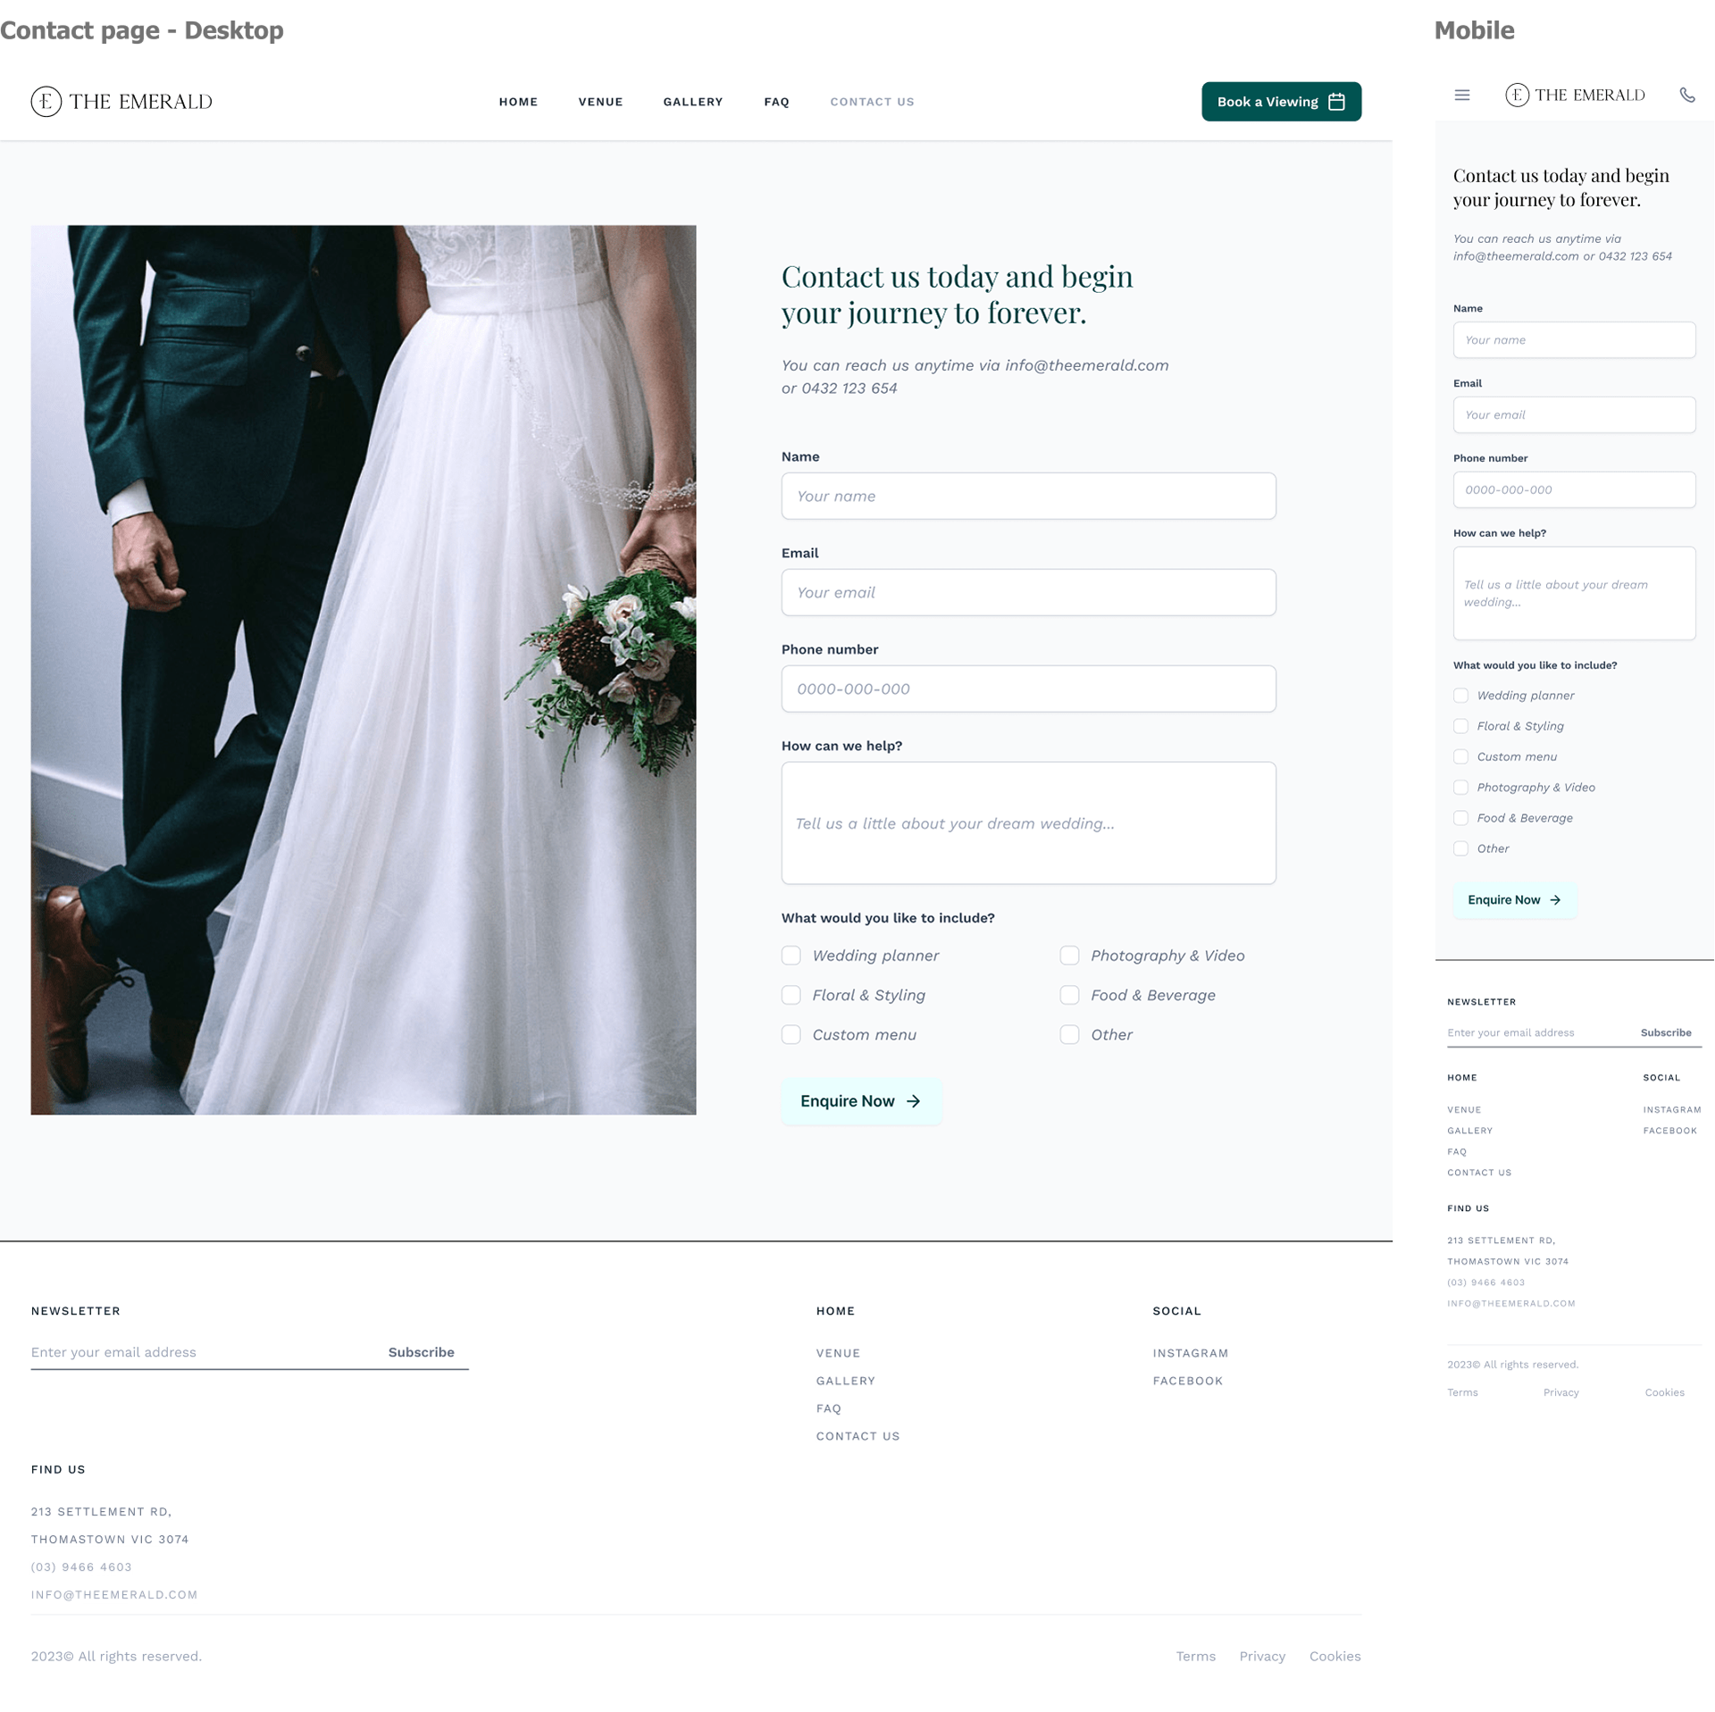
Task: Check Other on desktop form
Action: 1069,1034
